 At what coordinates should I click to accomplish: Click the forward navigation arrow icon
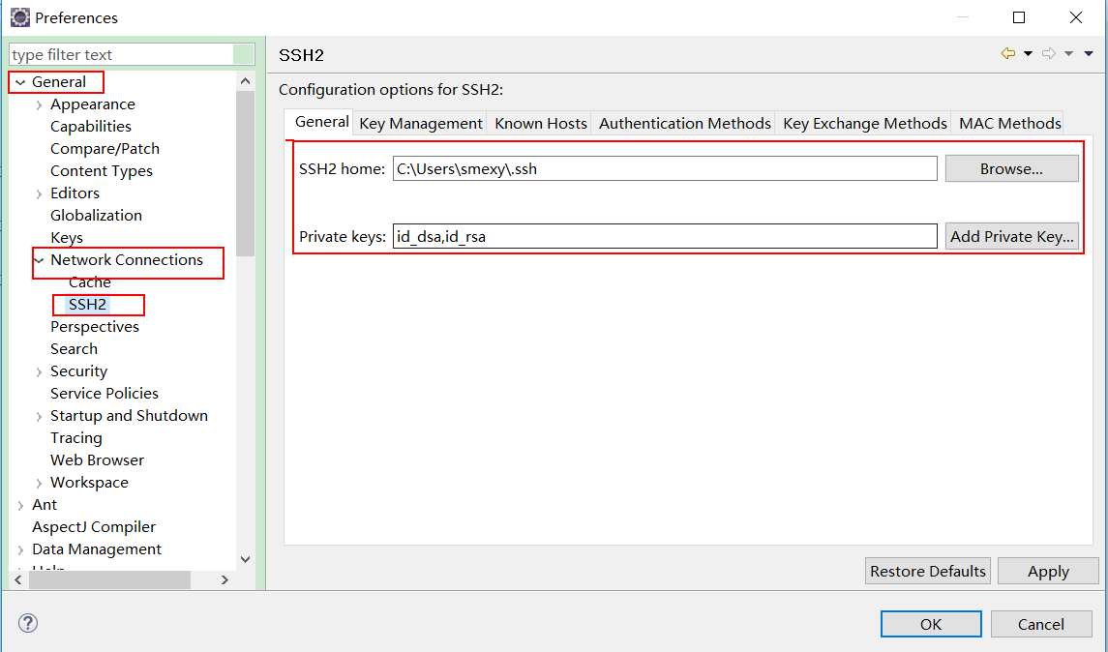[1049, 54]
